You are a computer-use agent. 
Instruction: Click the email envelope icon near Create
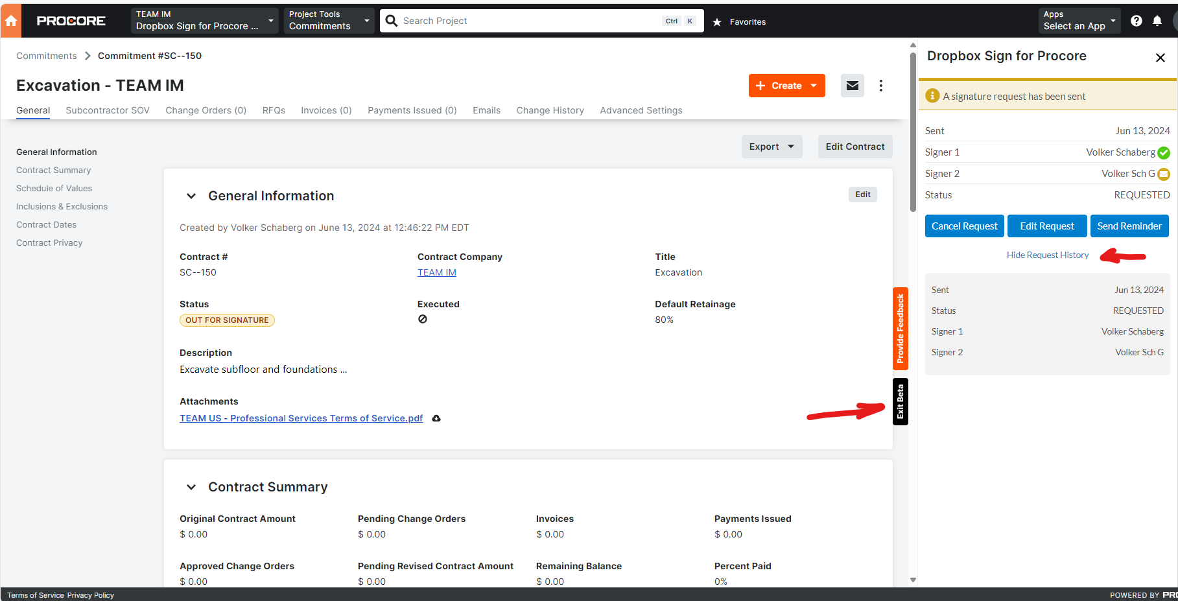pos(852,85)
